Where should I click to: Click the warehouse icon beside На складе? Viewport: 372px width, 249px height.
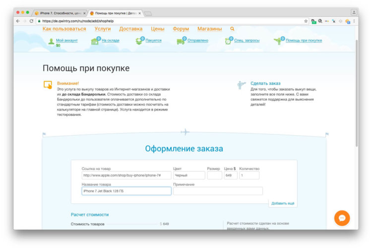coord(94,42)
